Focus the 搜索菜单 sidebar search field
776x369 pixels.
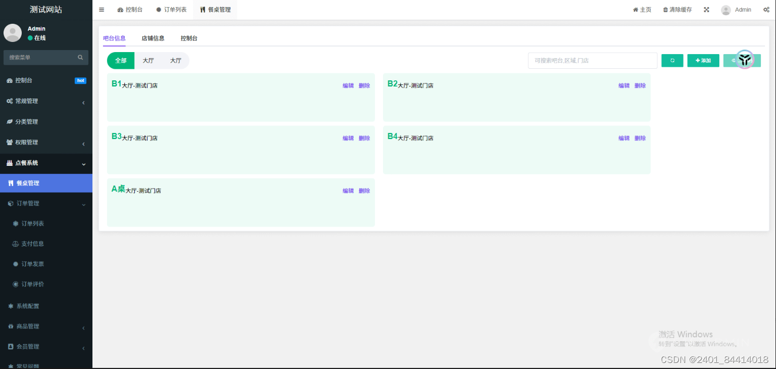click(46, 58)
